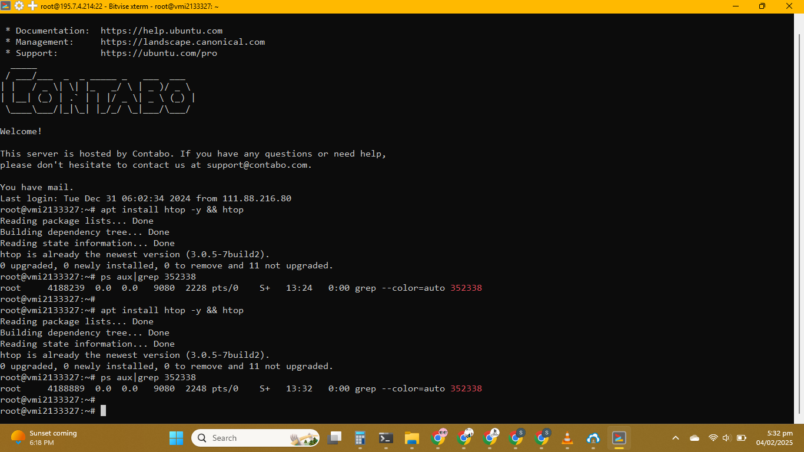
Task: Click the https://ubuntu.com/pro support URL
Action: [159, 53]
